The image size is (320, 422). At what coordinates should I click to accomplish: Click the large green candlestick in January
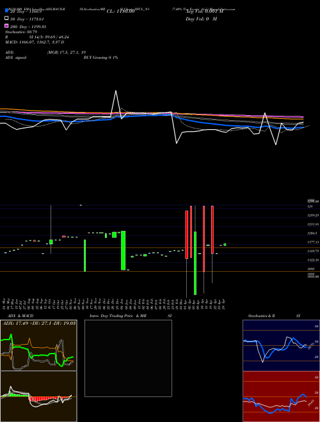tap(123, 250)
